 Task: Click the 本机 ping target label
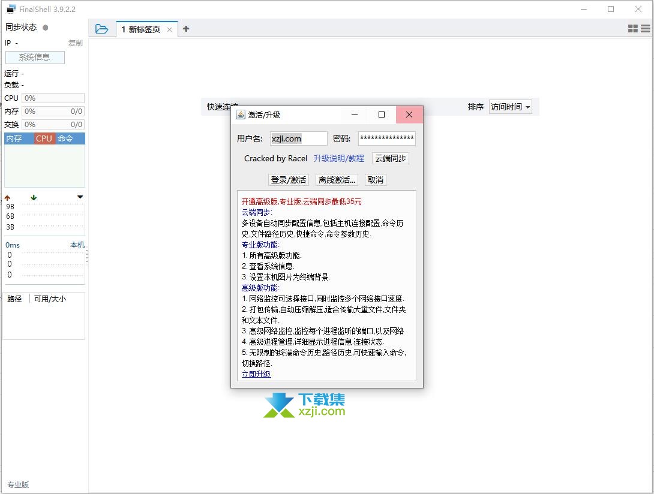(77, 245)
